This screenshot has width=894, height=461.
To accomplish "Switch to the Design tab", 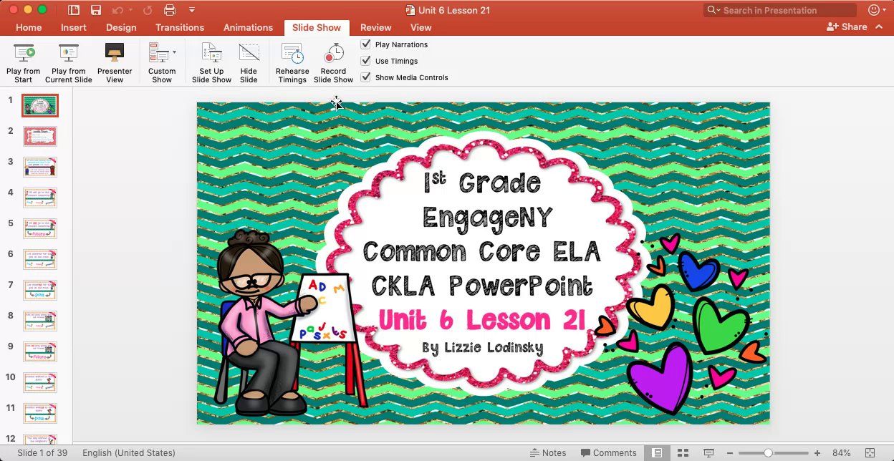I will (121, 27).
